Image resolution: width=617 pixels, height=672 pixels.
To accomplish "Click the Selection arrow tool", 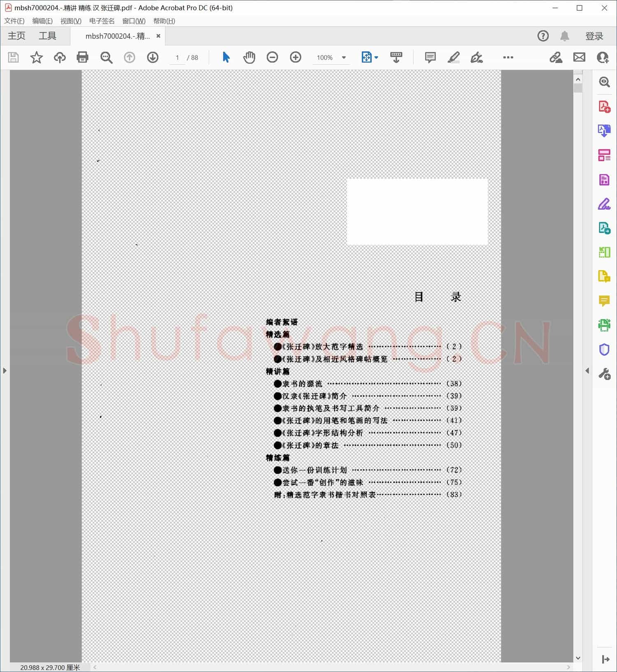I will point(226,57).
